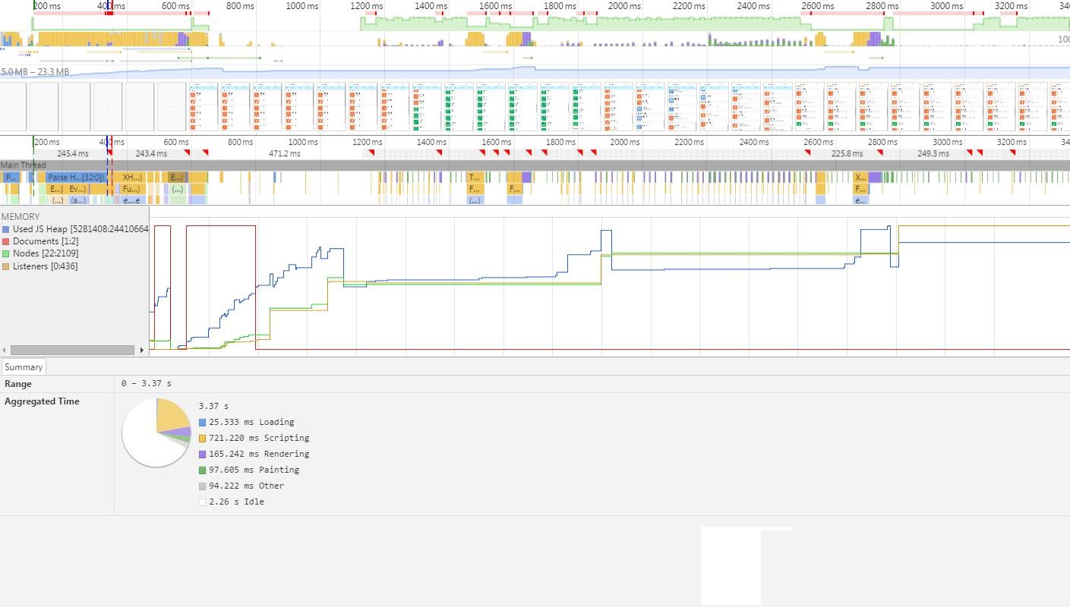Screen dimensions: 1070x607
Task: Toggle the Documents memory counter
Action: coord(6,241)
